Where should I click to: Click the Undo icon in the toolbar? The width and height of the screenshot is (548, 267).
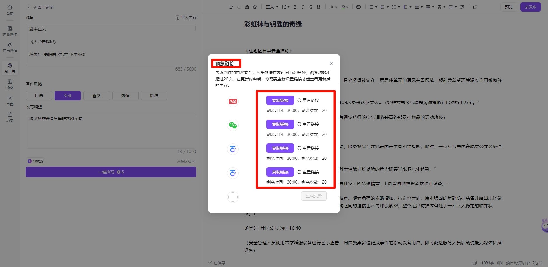[231, 7]
